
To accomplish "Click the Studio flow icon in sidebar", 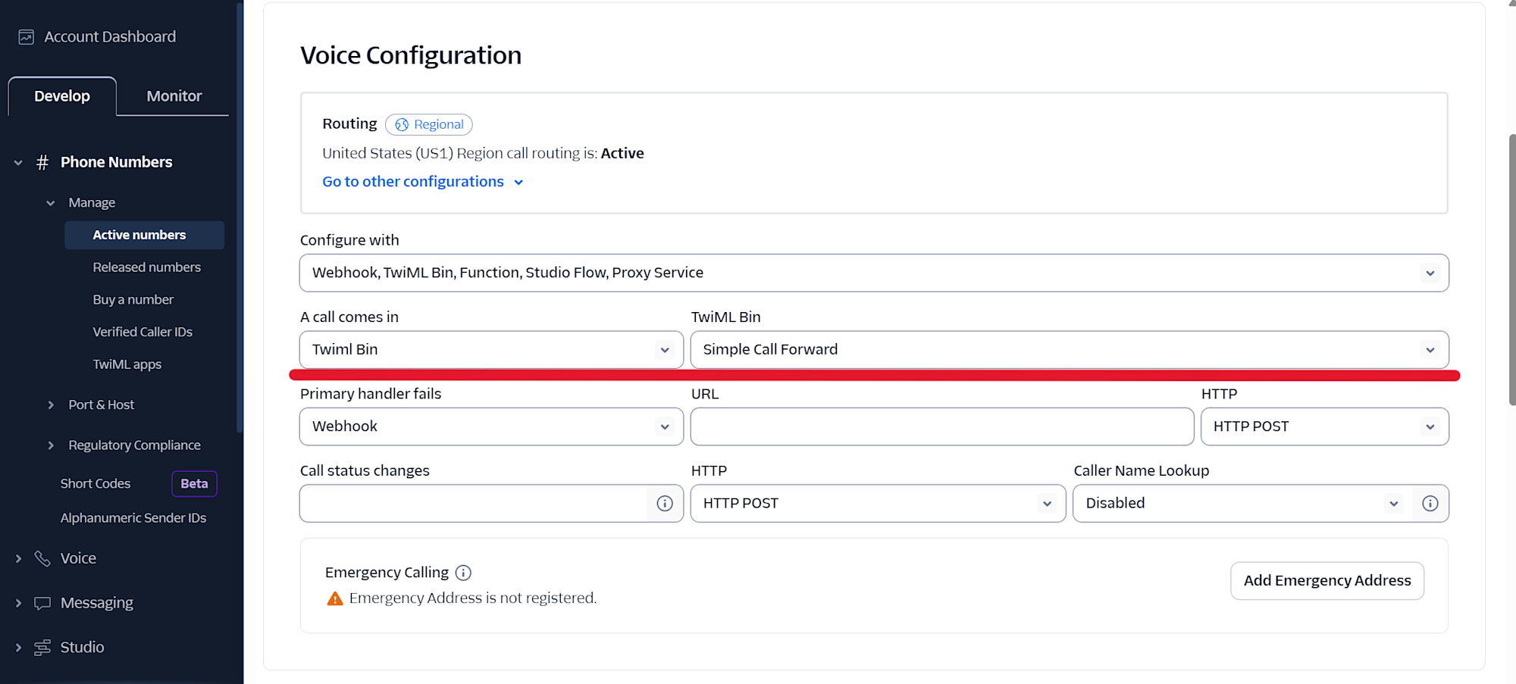I will (42, 648).
